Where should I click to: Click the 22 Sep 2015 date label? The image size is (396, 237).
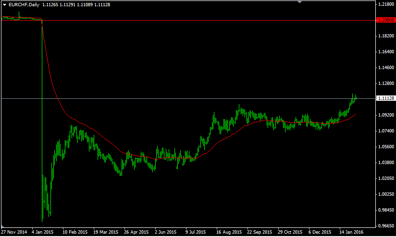(260, 232)
